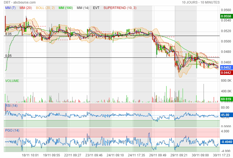
Task: Click the 0.0520 price axis label
Action: click(x=226, y=31)
